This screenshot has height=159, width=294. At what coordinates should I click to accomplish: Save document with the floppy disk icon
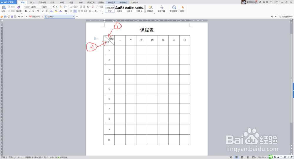coord(5,17)
